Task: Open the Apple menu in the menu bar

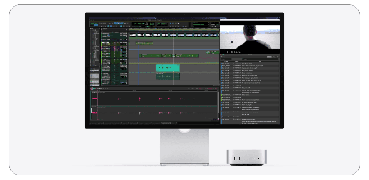Action: point(91,18)
